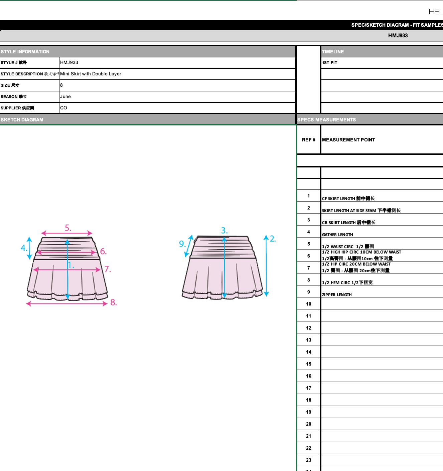The height and width of the screenshot is (471, 443).
Task: Click the SIZE label cell
Action: pos(29,85)
